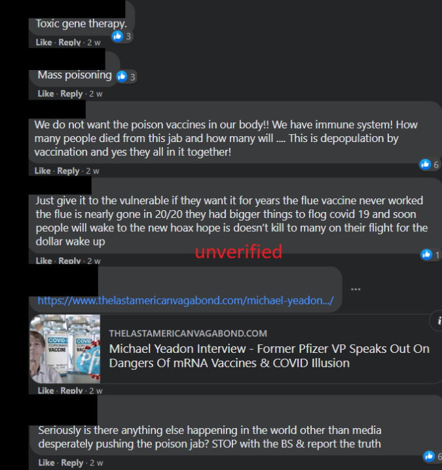
Task: Reply to the 'report the truth' comment
Action: coord(72,463)
